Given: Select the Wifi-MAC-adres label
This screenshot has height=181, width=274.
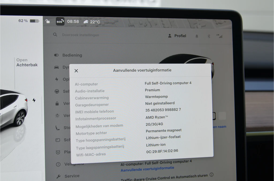Looking at the screenshot, I should pos(91,155).
